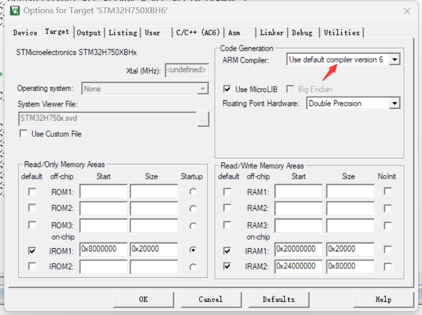Screen dimensions: 422x315
Task: Enable Use Custom File checkbox
Action: (x=24, y=134)
